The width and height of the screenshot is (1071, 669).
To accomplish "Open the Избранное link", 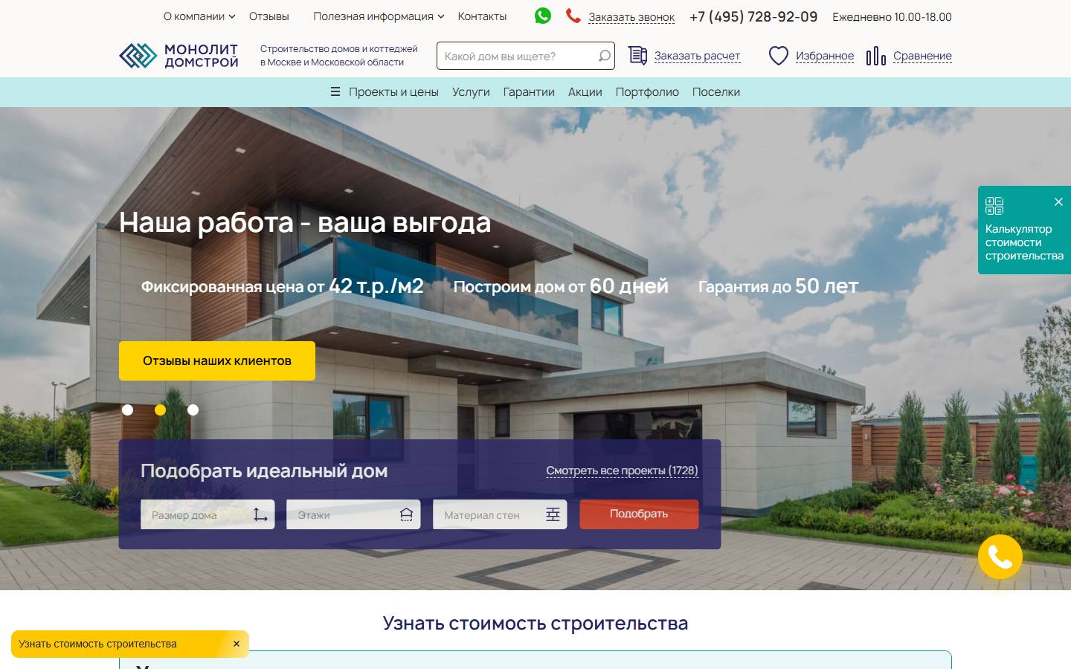I will 825,56.
